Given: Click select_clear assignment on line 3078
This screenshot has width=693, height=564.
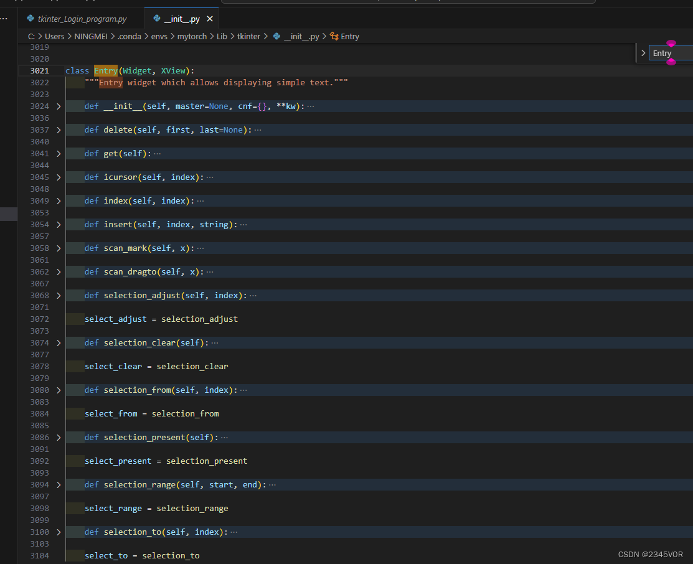Looking at the screenshot, I should click(156, 367).
